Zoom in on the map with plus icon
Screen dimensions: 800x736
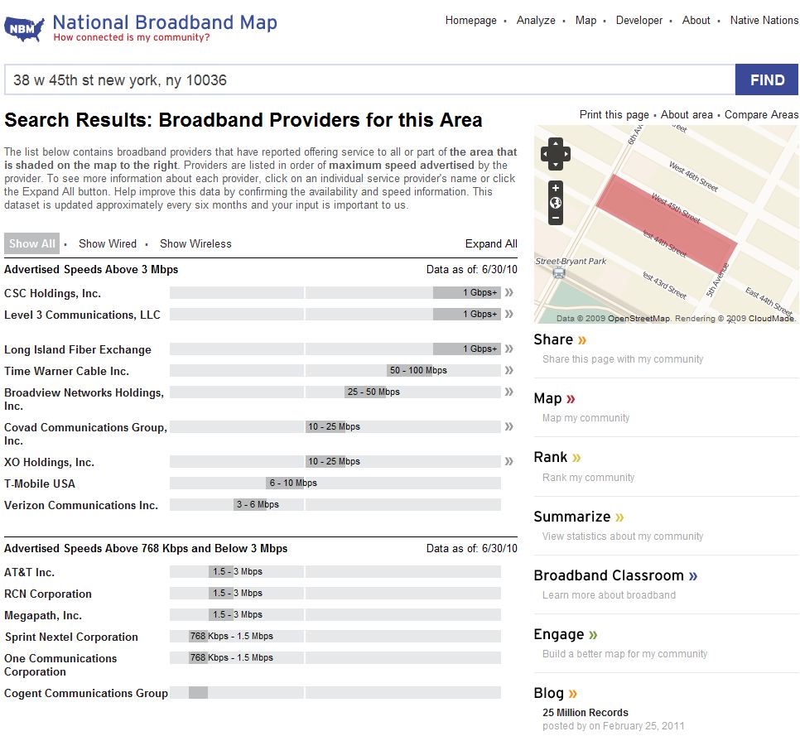coord(556,188)
